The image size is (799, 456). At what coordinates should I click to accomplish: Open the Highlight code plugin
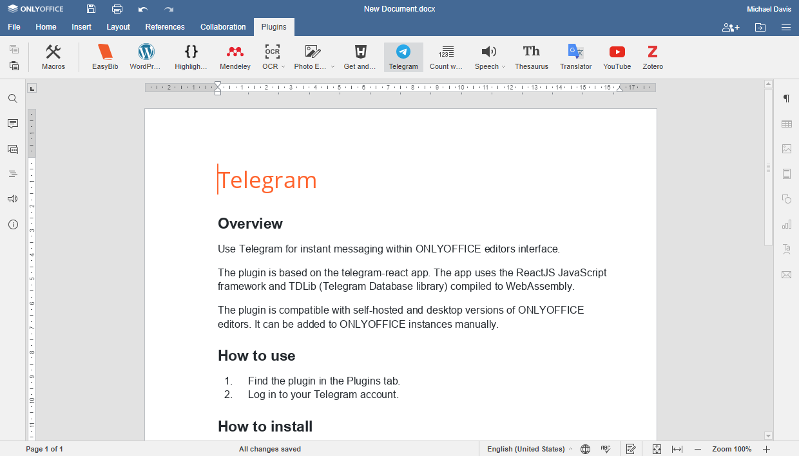click(191, 57)
